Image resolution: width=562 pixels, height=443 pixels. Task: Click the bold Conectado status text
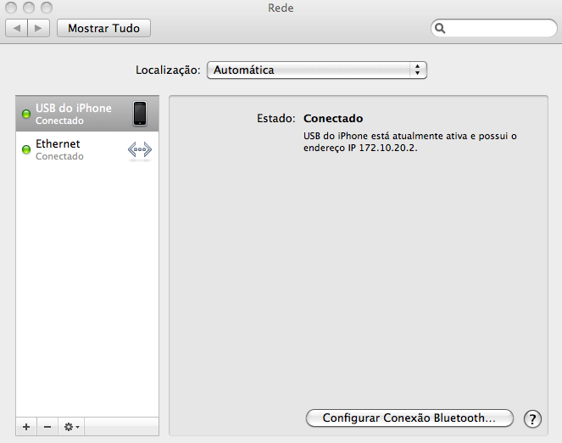333,118
